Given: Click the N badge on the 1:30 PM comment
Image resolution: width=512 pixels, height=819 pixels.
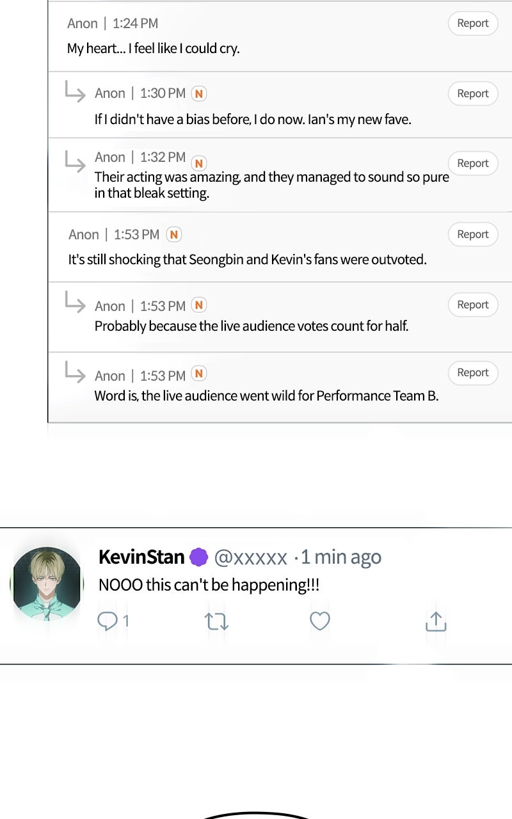Looking at the screenshot, I should coord(199,94).
